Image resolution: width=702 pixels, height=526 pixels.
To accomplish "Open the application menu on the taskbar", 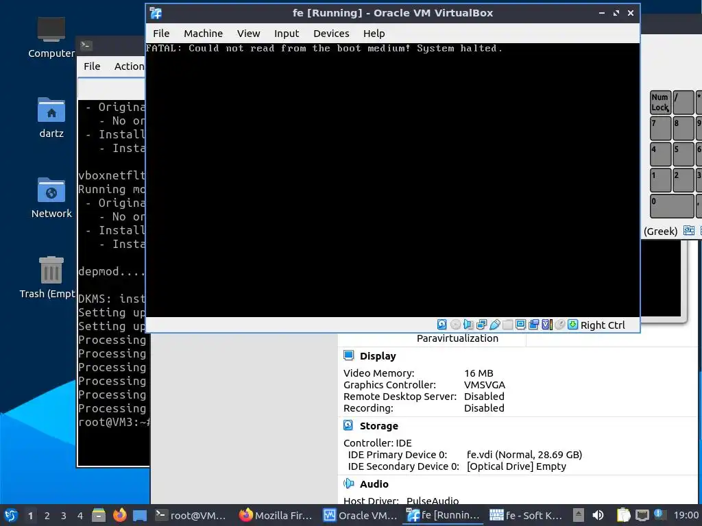I will 11,515.
